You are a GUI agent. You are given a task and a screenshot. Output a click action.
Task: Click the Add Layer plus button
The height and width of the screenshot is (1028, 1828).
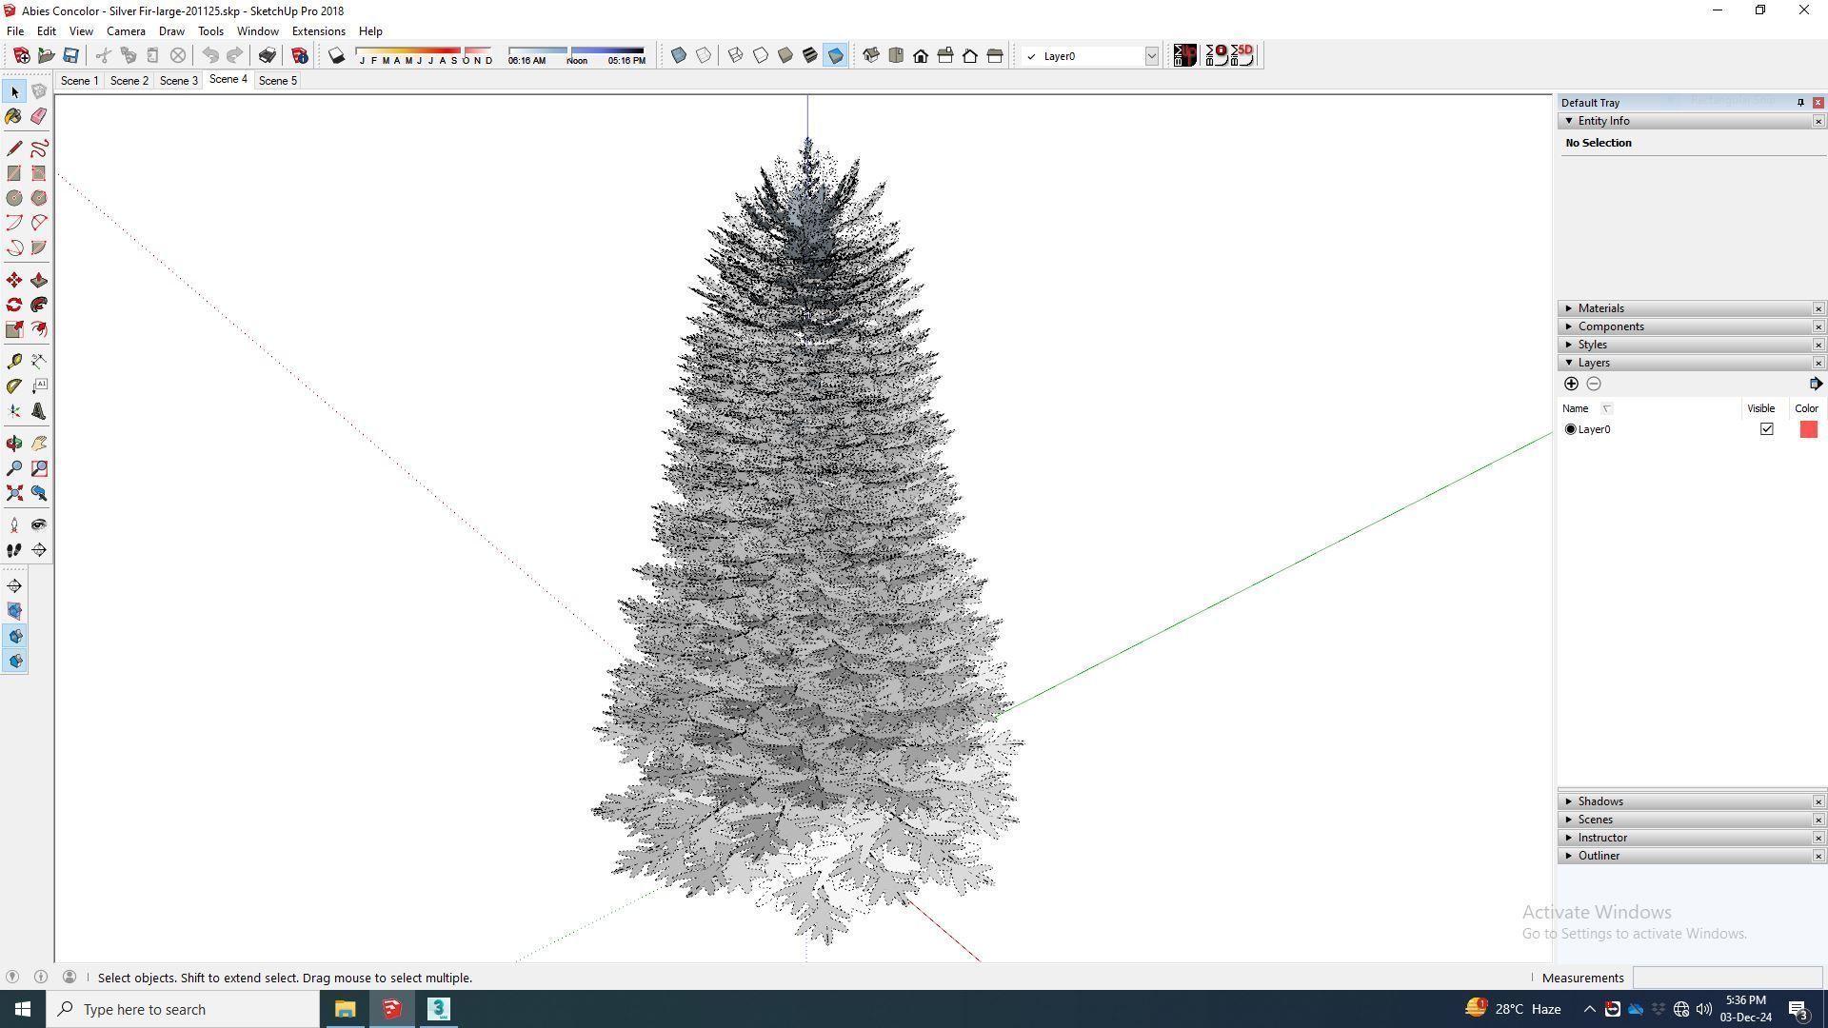1571,384
